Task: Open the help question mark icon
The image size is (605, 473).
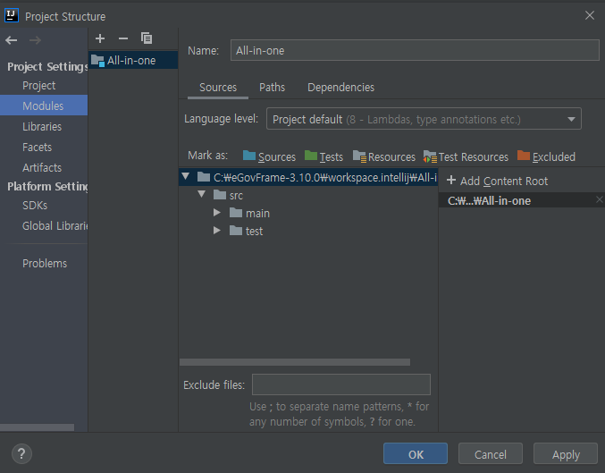Action: click(x=23, y=453)
